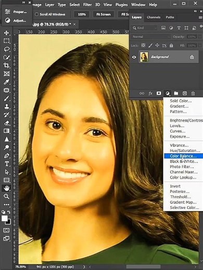Select the Horizontal Type tool
The height and width of the screenshot is (270, 203).
click(x=7, y=164)
